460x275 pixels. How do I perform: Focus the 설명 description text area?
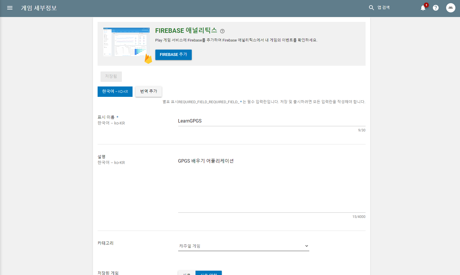[272, 184]
